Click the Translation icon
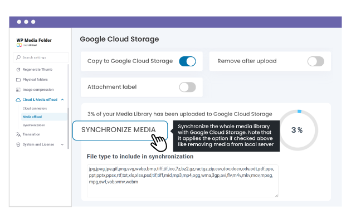351x223 pixels. [18, 134]
